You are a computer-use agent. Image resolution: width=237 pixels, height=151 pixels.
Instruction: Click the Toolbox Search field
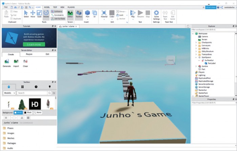pyautogui.click(x=32, y=93)
